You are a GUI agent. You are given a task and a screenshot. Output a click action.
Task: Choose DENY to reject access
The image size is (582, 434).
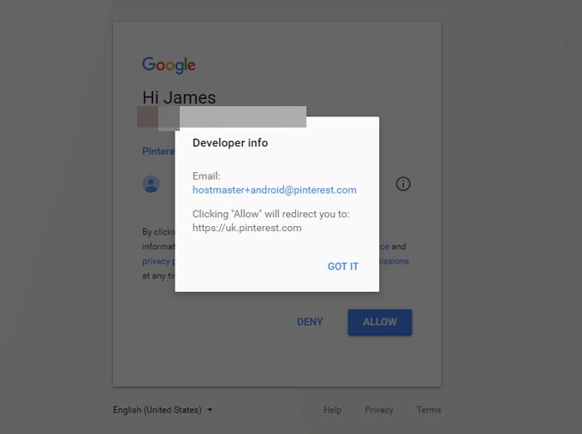310,322
